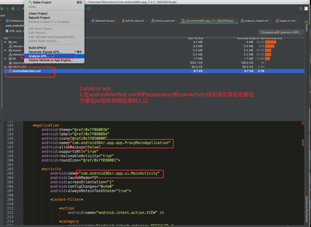This screenshot has height=227, width=311.
Task: Click the Raw File Size column header
Action: 196,39
